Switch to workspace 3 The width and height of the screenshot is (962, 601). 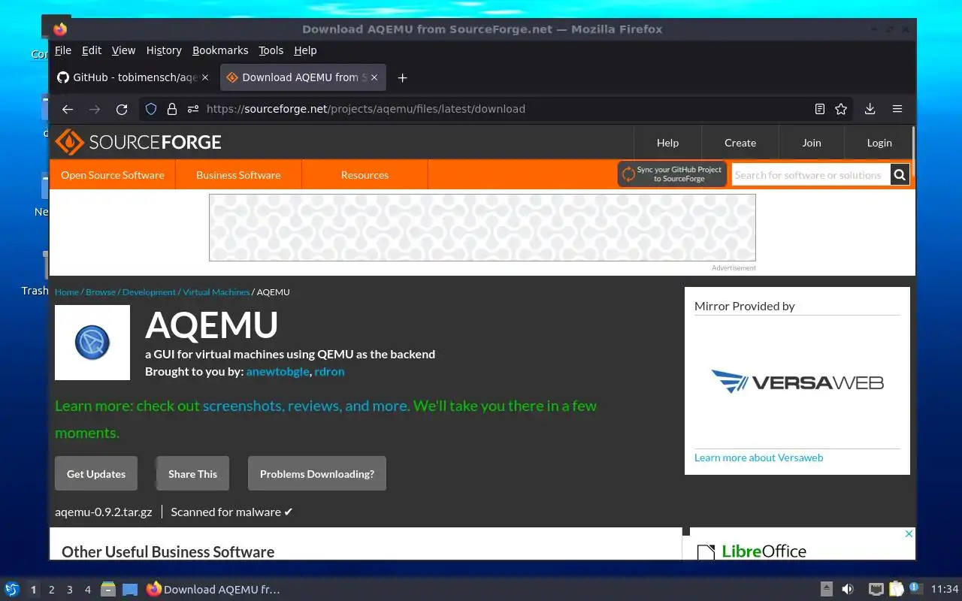coord(69,590)
